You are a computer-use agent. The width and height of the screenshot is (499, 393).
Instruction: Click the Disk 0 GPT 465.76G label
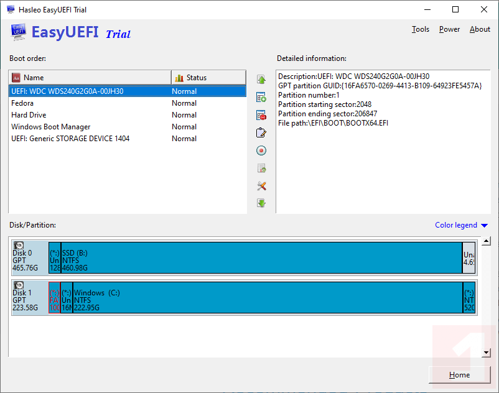click(25, 261)
